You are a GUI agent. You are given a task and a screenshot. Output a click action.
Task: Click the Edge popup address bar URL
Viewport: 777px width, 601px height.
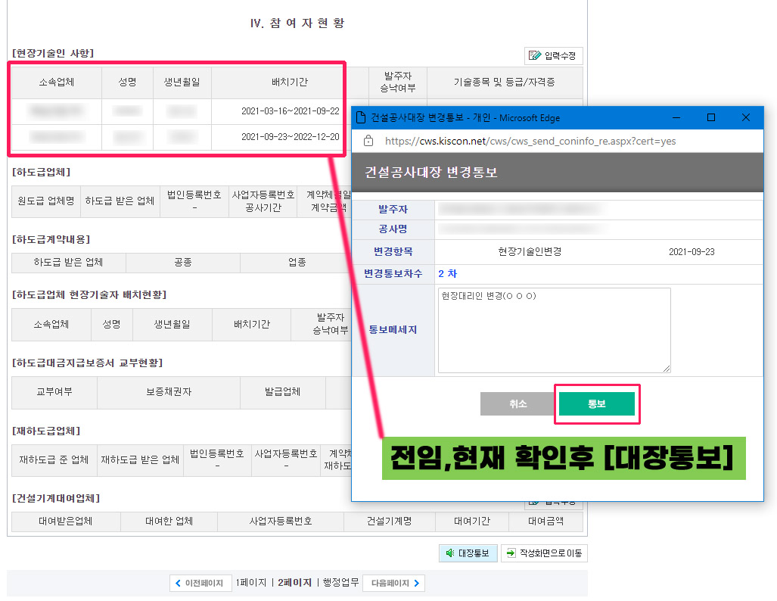(530, 142)
